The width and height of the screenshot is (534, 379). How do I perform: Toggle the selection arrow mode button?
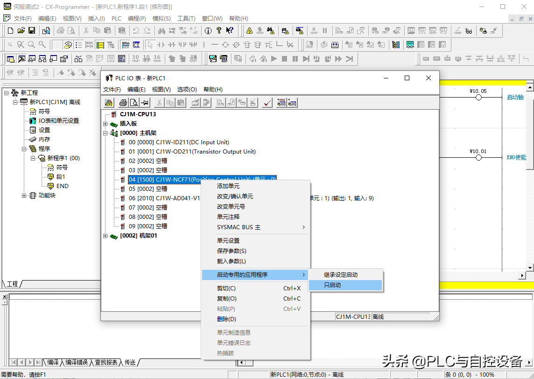point(149,45)
